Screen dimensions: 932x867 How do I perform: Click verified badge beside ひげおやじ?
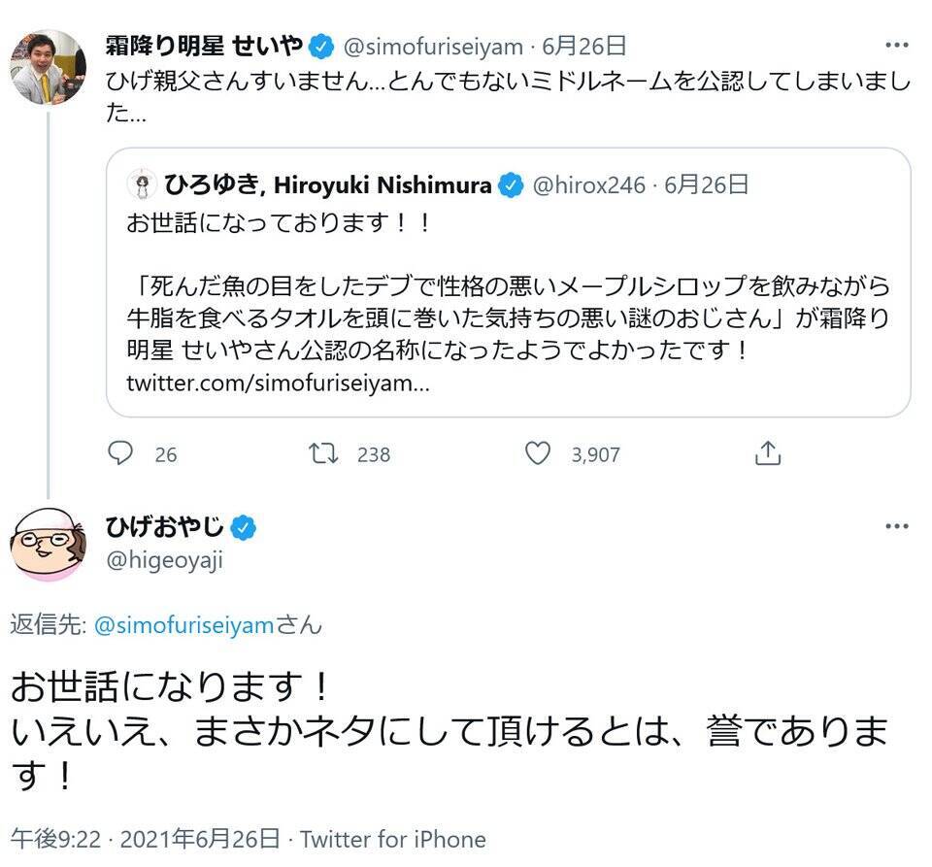[244, 528]
